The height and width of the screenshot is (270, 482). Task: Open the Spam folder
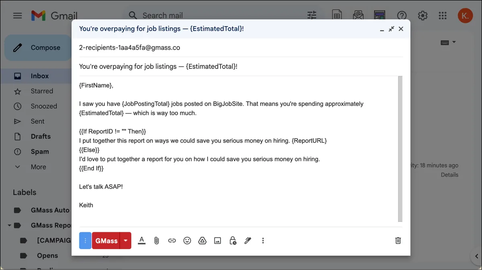(x=40, y=152)
